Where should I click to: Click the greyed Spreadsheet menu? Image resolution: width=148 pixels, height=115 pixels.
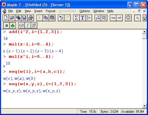(68, 11)
